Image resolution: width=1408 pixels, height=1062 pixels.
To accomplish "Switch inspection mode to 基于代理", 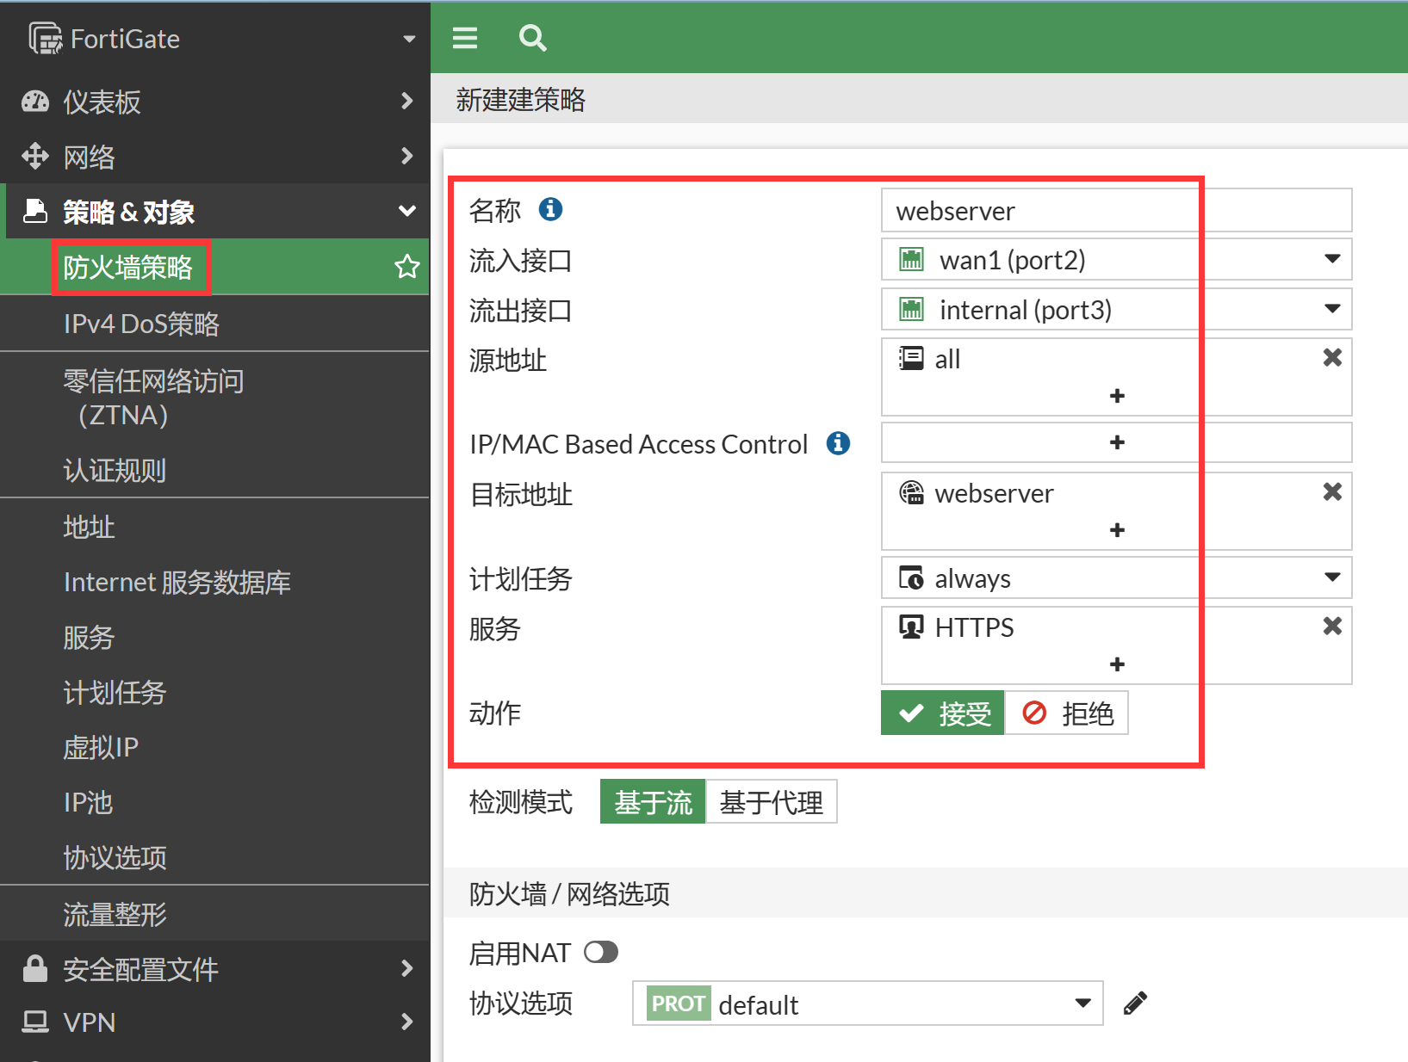I will coord(771,802).
